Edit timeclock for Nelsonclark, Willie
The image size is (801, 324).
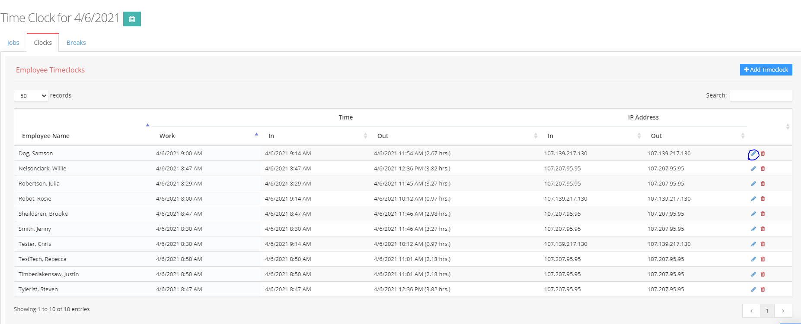pyautogui.click(x=753, y=169)
